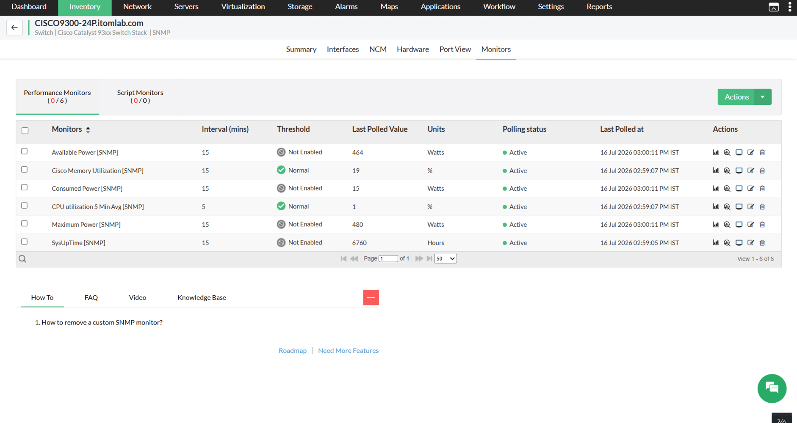Sort by the Monitors column arrow

tap(88, 130)
